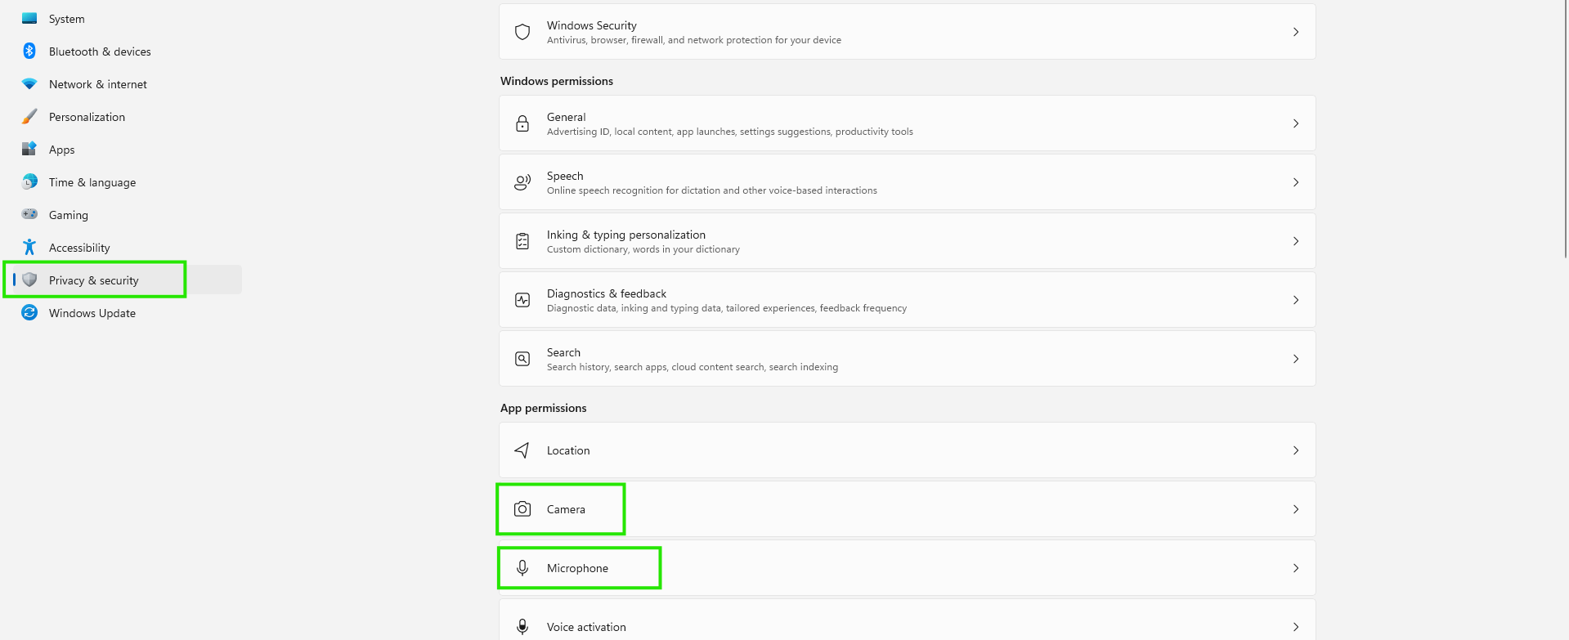Open the General permissions entry

click(x=907, y=123)
